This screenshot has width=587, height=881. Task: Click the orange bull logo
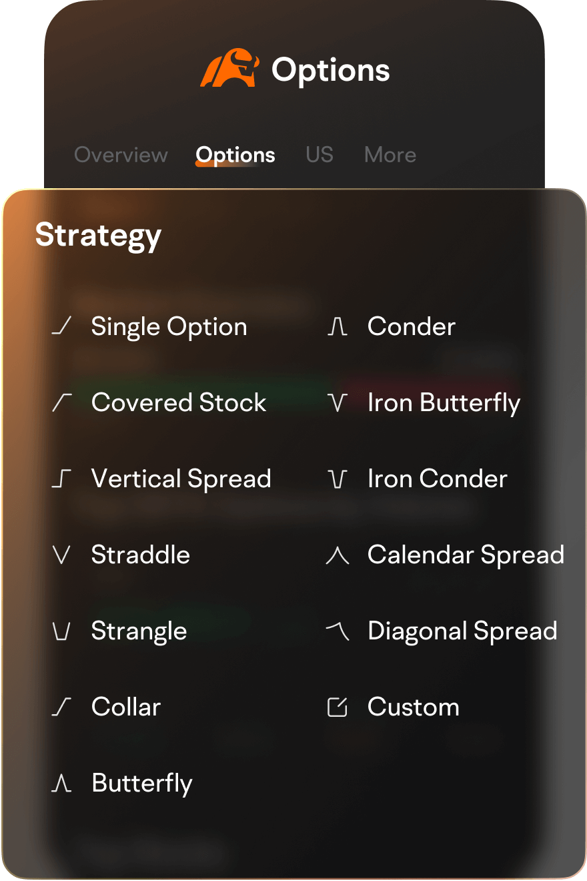coord(229,68)
